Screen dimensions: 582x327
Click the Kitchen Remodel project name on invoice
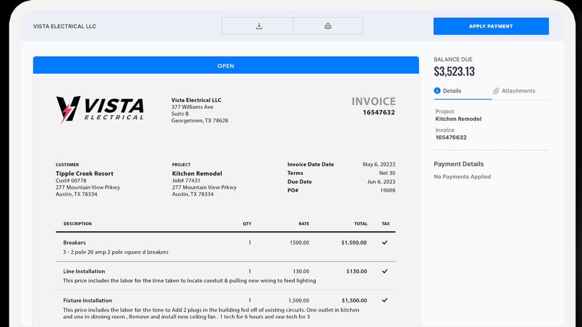197,173
